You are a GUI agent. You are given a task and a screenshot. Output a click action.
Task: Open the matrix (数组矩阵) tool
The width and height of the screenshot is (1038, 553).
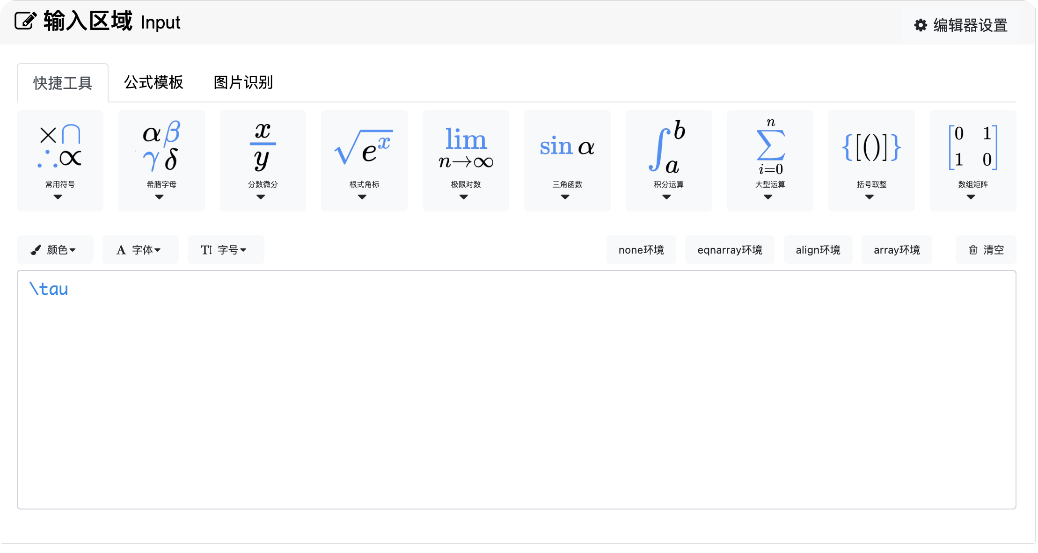tap(973, 160)
